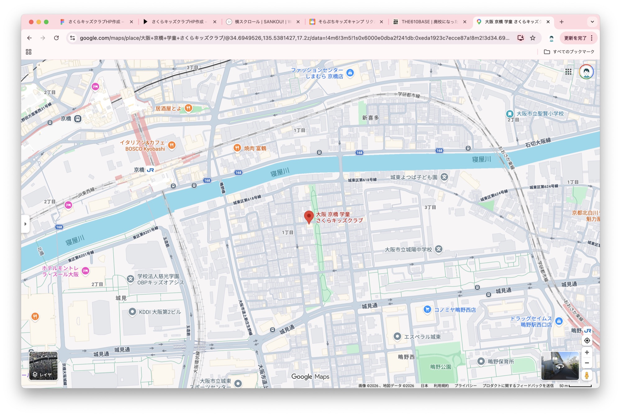Click the BOSCO Kyobashi restaurant marker
The image size is (621, 416).
(x=172, y=145)
